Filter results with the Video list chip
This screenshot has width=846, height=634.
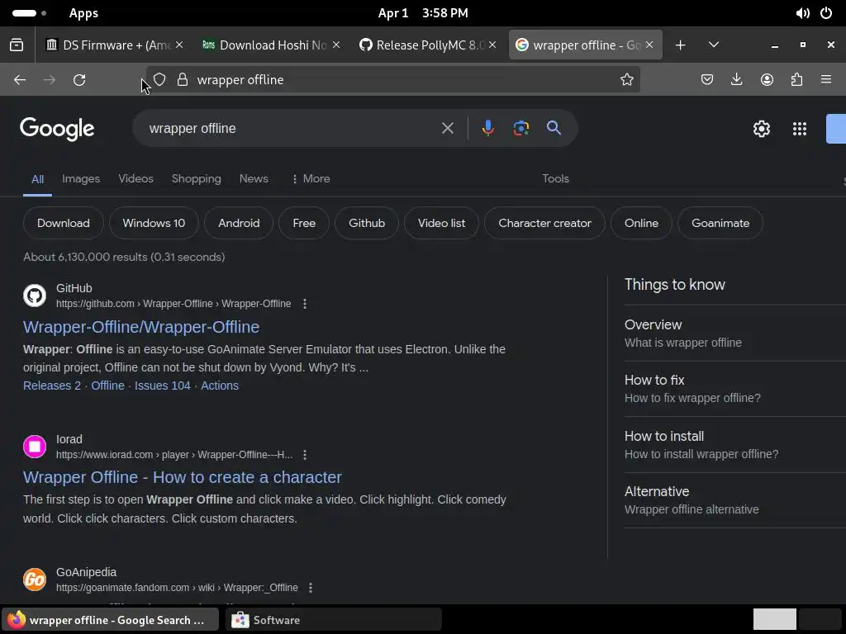click(x=441, y=223)
